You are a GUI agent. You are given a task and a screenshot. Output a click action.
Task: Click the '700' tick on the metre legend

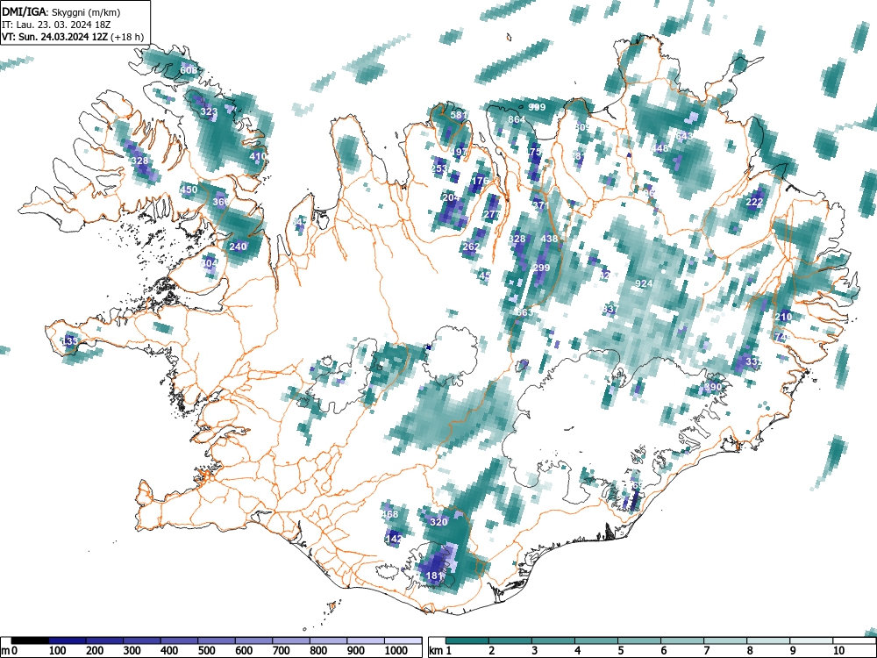tap(282, 651)
